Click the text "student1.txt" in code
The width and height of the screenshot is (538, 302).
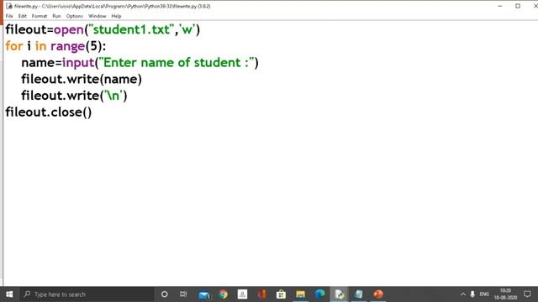click(131, 30)
